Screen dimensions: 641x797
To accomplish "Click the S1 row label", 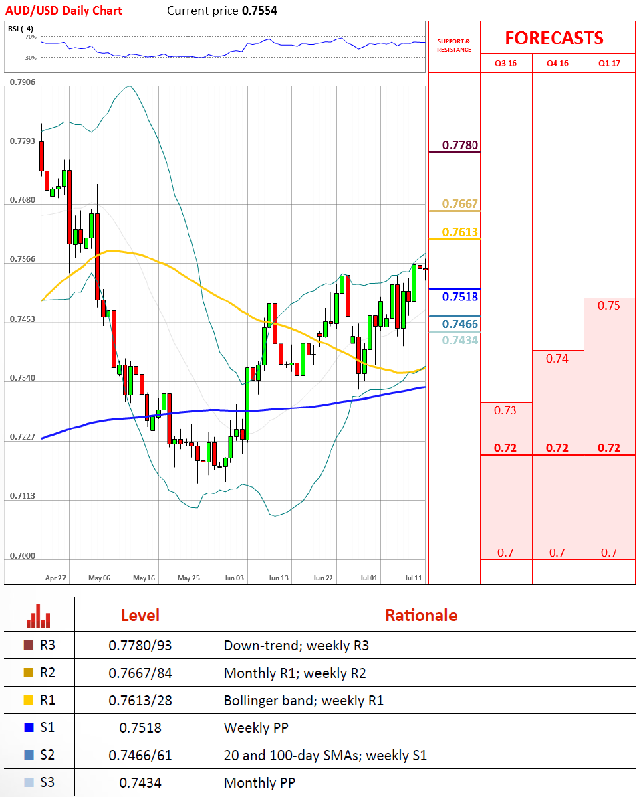I will click(x=47, y=727).
